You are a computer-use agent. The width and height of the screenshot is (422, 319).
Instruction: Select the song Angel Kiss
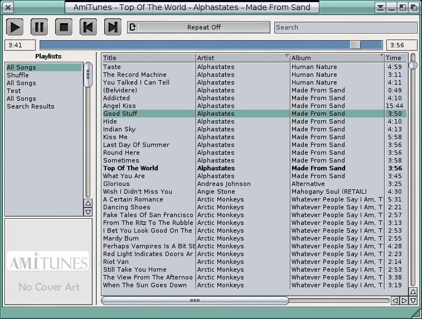(254, 106)
